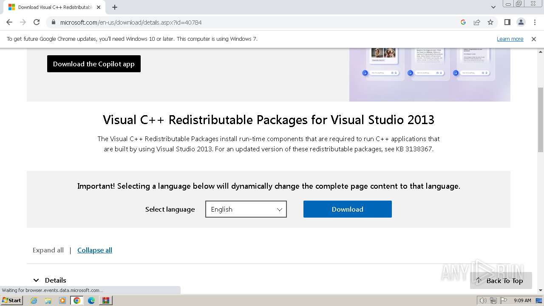
Task: Click the Google icon in address bar
Action: click(x=463, y=22)
